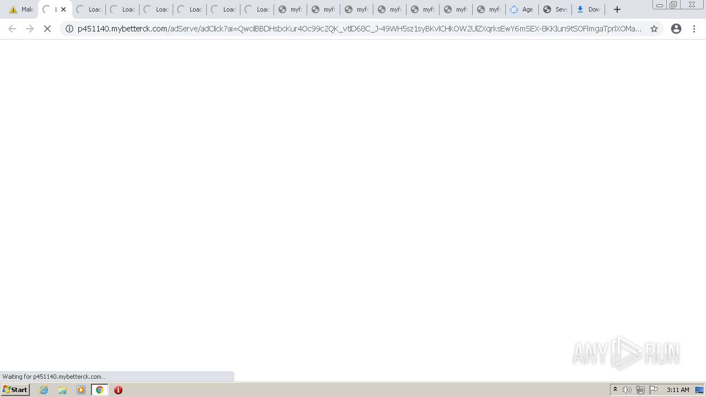The image size is (706, 397).
Task: Open the red Opera-style taskbar icon
Action: 118,390
